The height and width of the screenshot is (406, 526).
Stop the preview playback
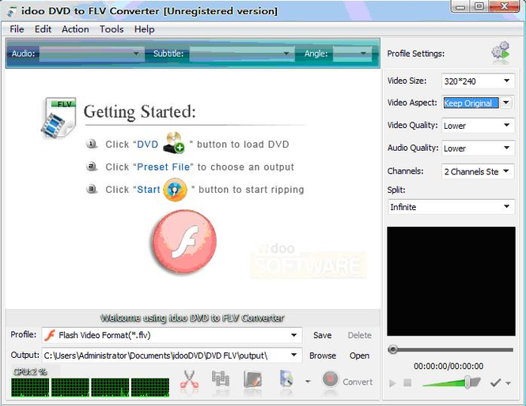[x=407, y=382]
